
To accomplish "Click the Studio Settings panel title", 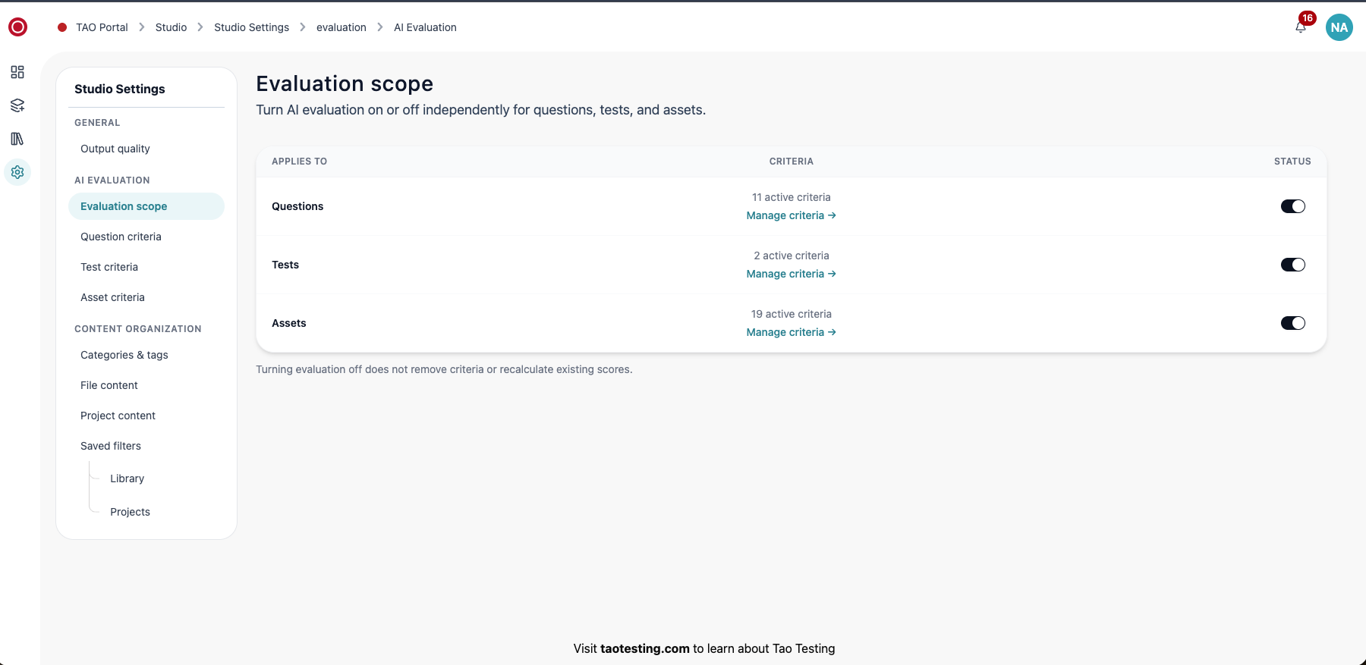I will (120, 89).
